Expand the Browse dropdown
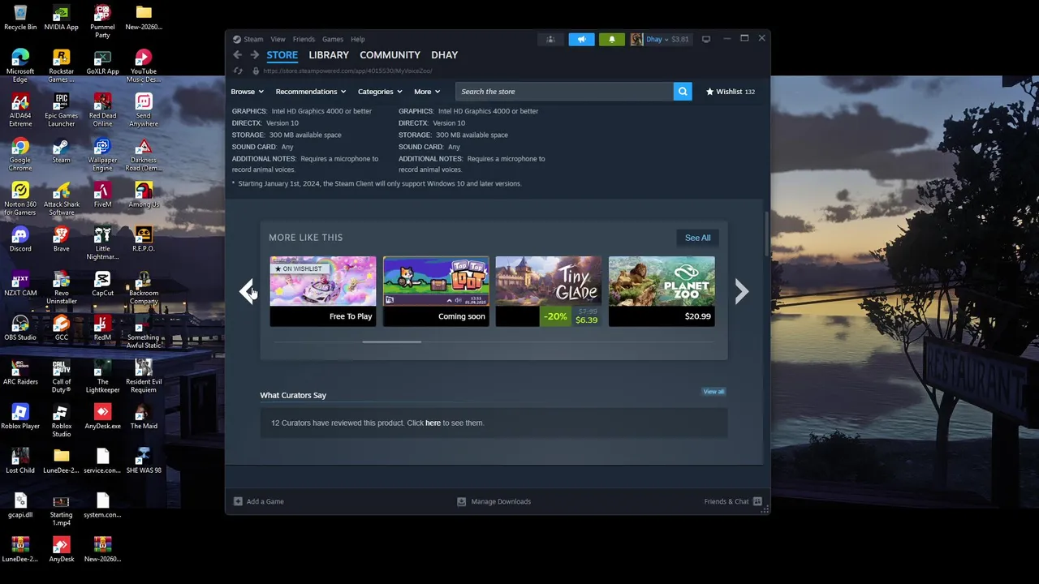The height and width of the screenshot is (584, 1039). click(x=247, y=92)
